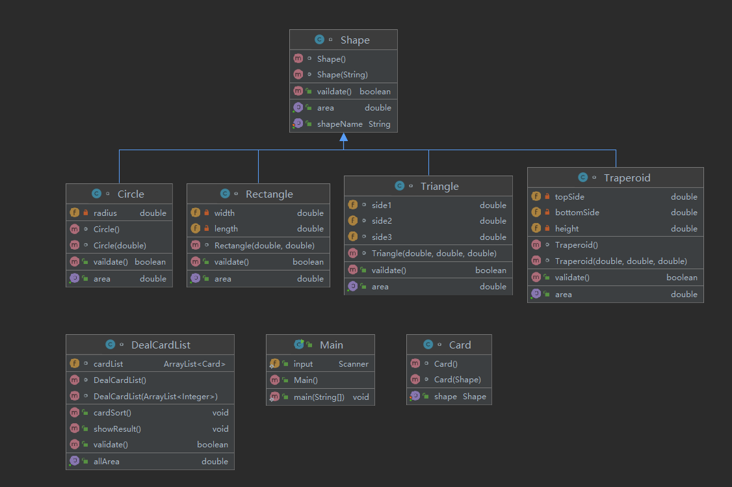Click the class icon beside Traperoid title

583,178
